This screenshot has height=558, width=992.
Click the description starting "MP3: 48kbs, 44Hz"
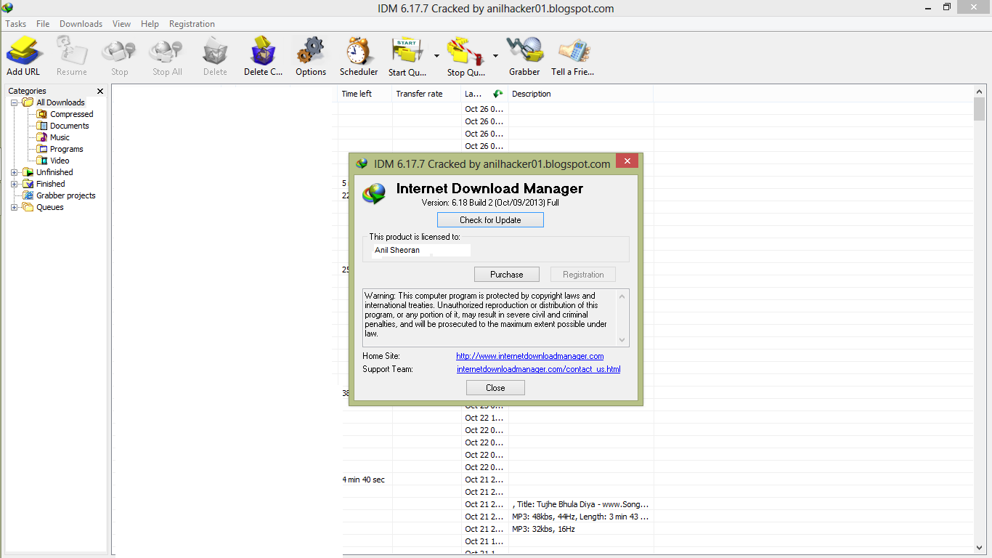click(580, 517)
